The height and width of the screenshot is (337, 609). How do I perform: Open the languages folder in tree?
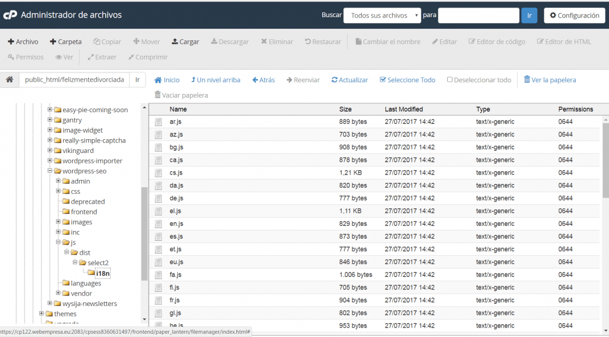pyautogui.click(x=86, y=283)
